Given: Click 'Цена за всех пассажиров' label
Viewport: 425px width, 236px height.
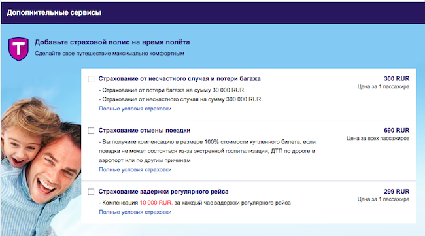Looking at the screenshot, I should pyautogui.click(x=378, y=139).
